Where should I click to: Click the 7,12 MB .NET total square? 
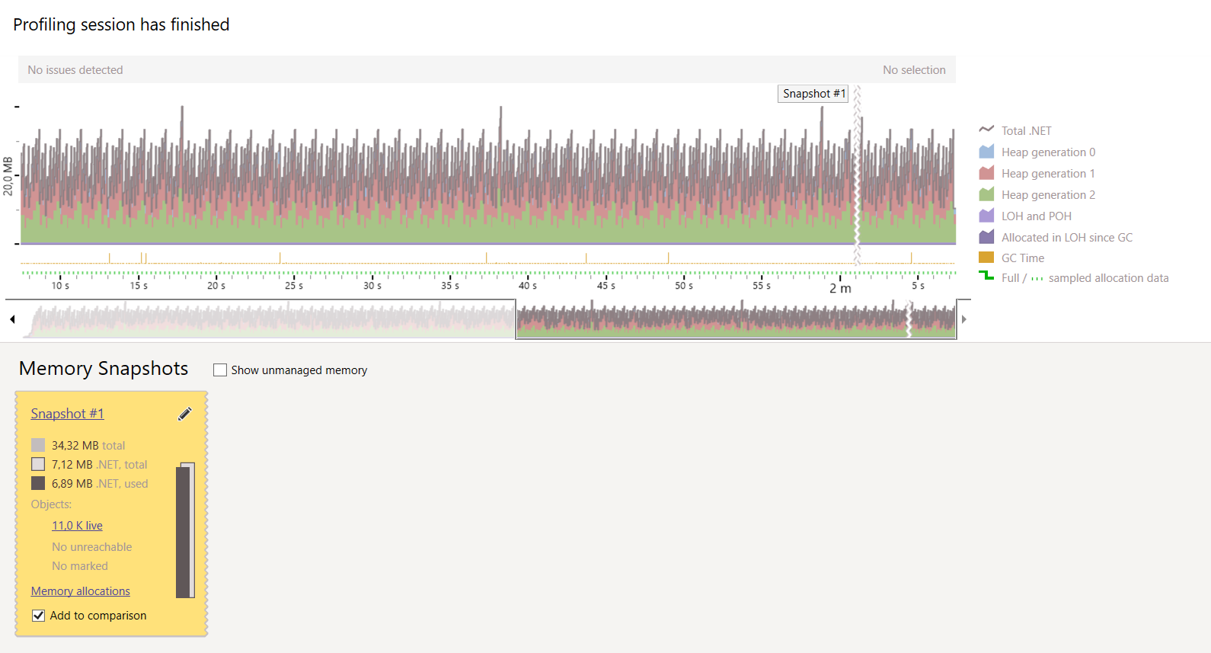click(38, 464)
